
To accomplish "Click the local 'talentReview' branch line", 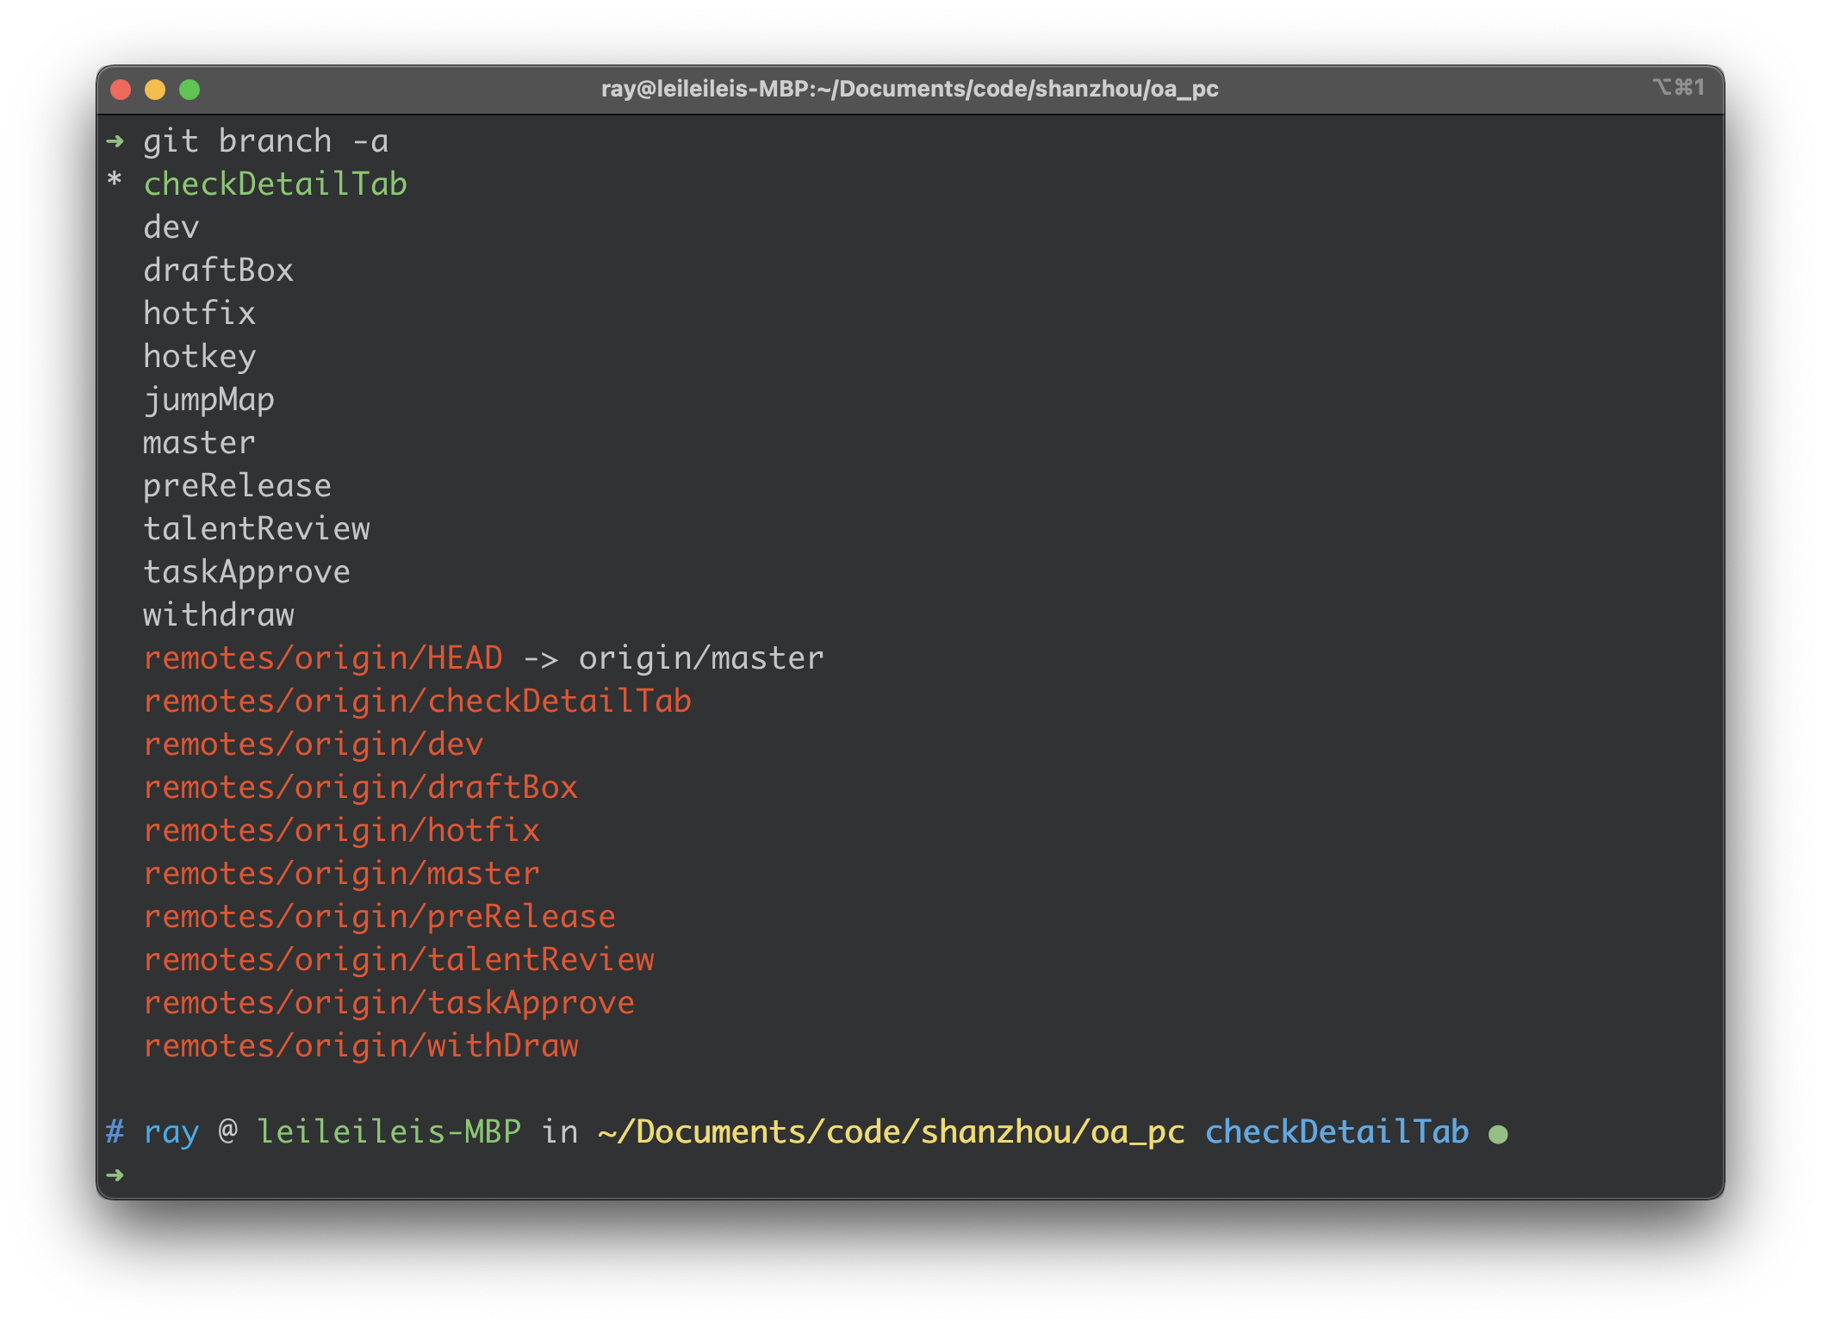I will click(x=256, y=529).
